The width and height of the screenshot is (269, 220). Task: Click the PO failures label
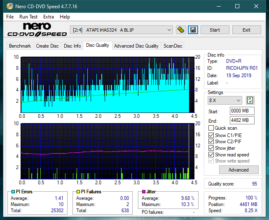[153, 212]
